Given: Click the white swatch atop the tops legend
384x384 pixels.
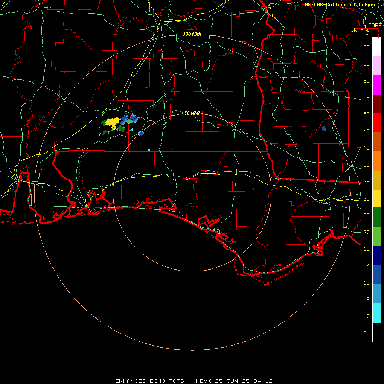Looking at the screenshot, I should coord(377,47).
